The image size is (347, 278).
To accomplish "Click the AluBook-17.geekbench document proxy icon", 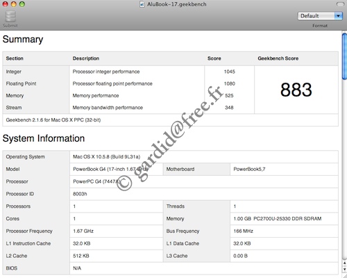I will (x=142, y=4).
